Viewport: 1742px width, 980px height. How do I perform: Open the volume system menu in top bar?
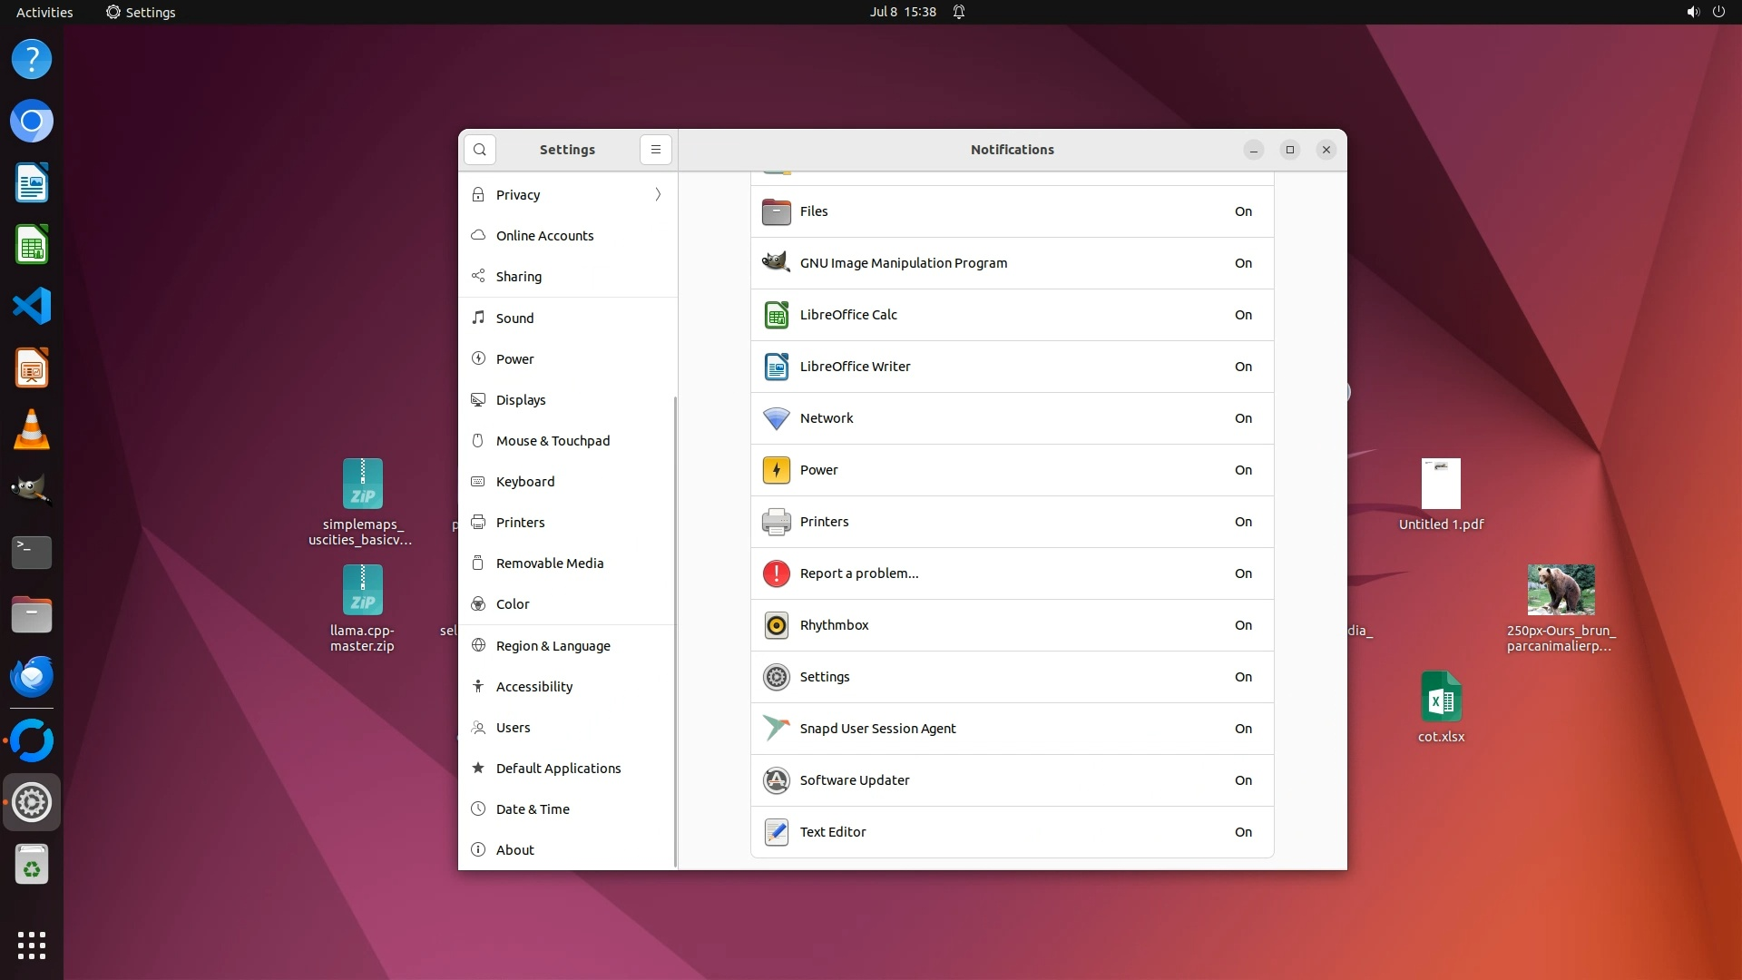(1692, 12)
